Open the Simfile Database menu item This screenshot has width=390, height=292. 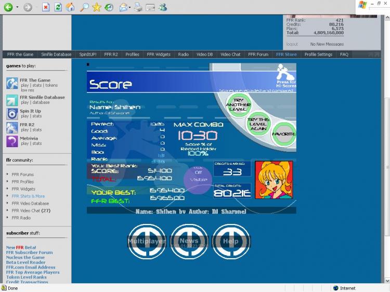click(56, 55)
